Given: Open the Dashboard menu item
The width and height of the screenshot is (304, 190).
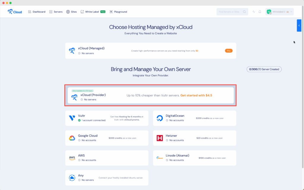Looking at the screenshot, I should 37,12.
